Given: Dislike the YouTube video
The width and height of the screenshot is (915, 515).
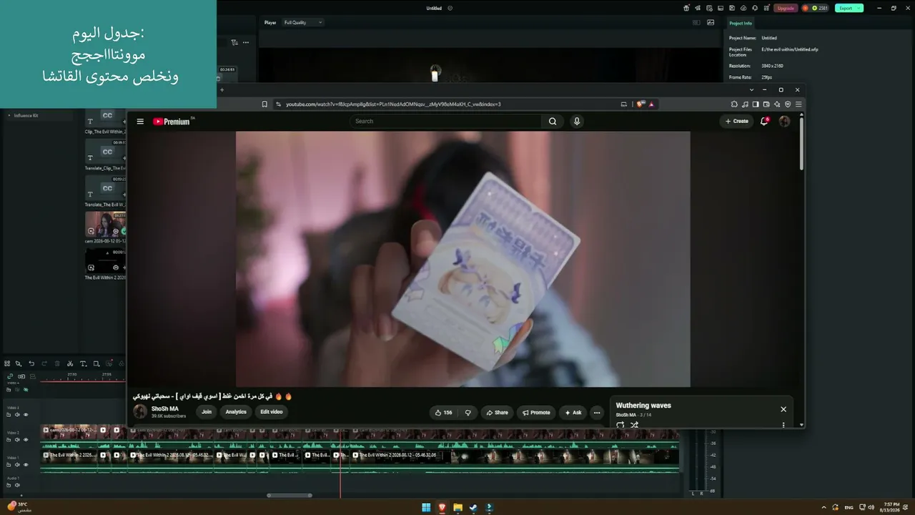Looking at the screenshot, I should click(468, 413).
